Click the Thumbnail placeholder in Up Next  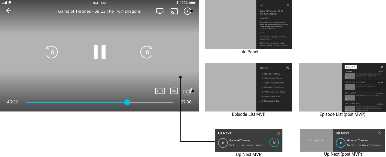click(x=316, y=140)
